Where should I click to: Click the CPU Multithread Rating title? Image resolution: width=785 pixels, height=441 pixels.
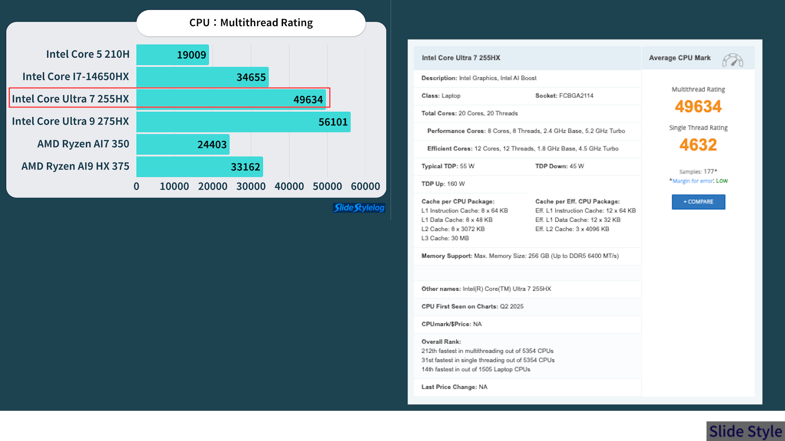[251, 23]
